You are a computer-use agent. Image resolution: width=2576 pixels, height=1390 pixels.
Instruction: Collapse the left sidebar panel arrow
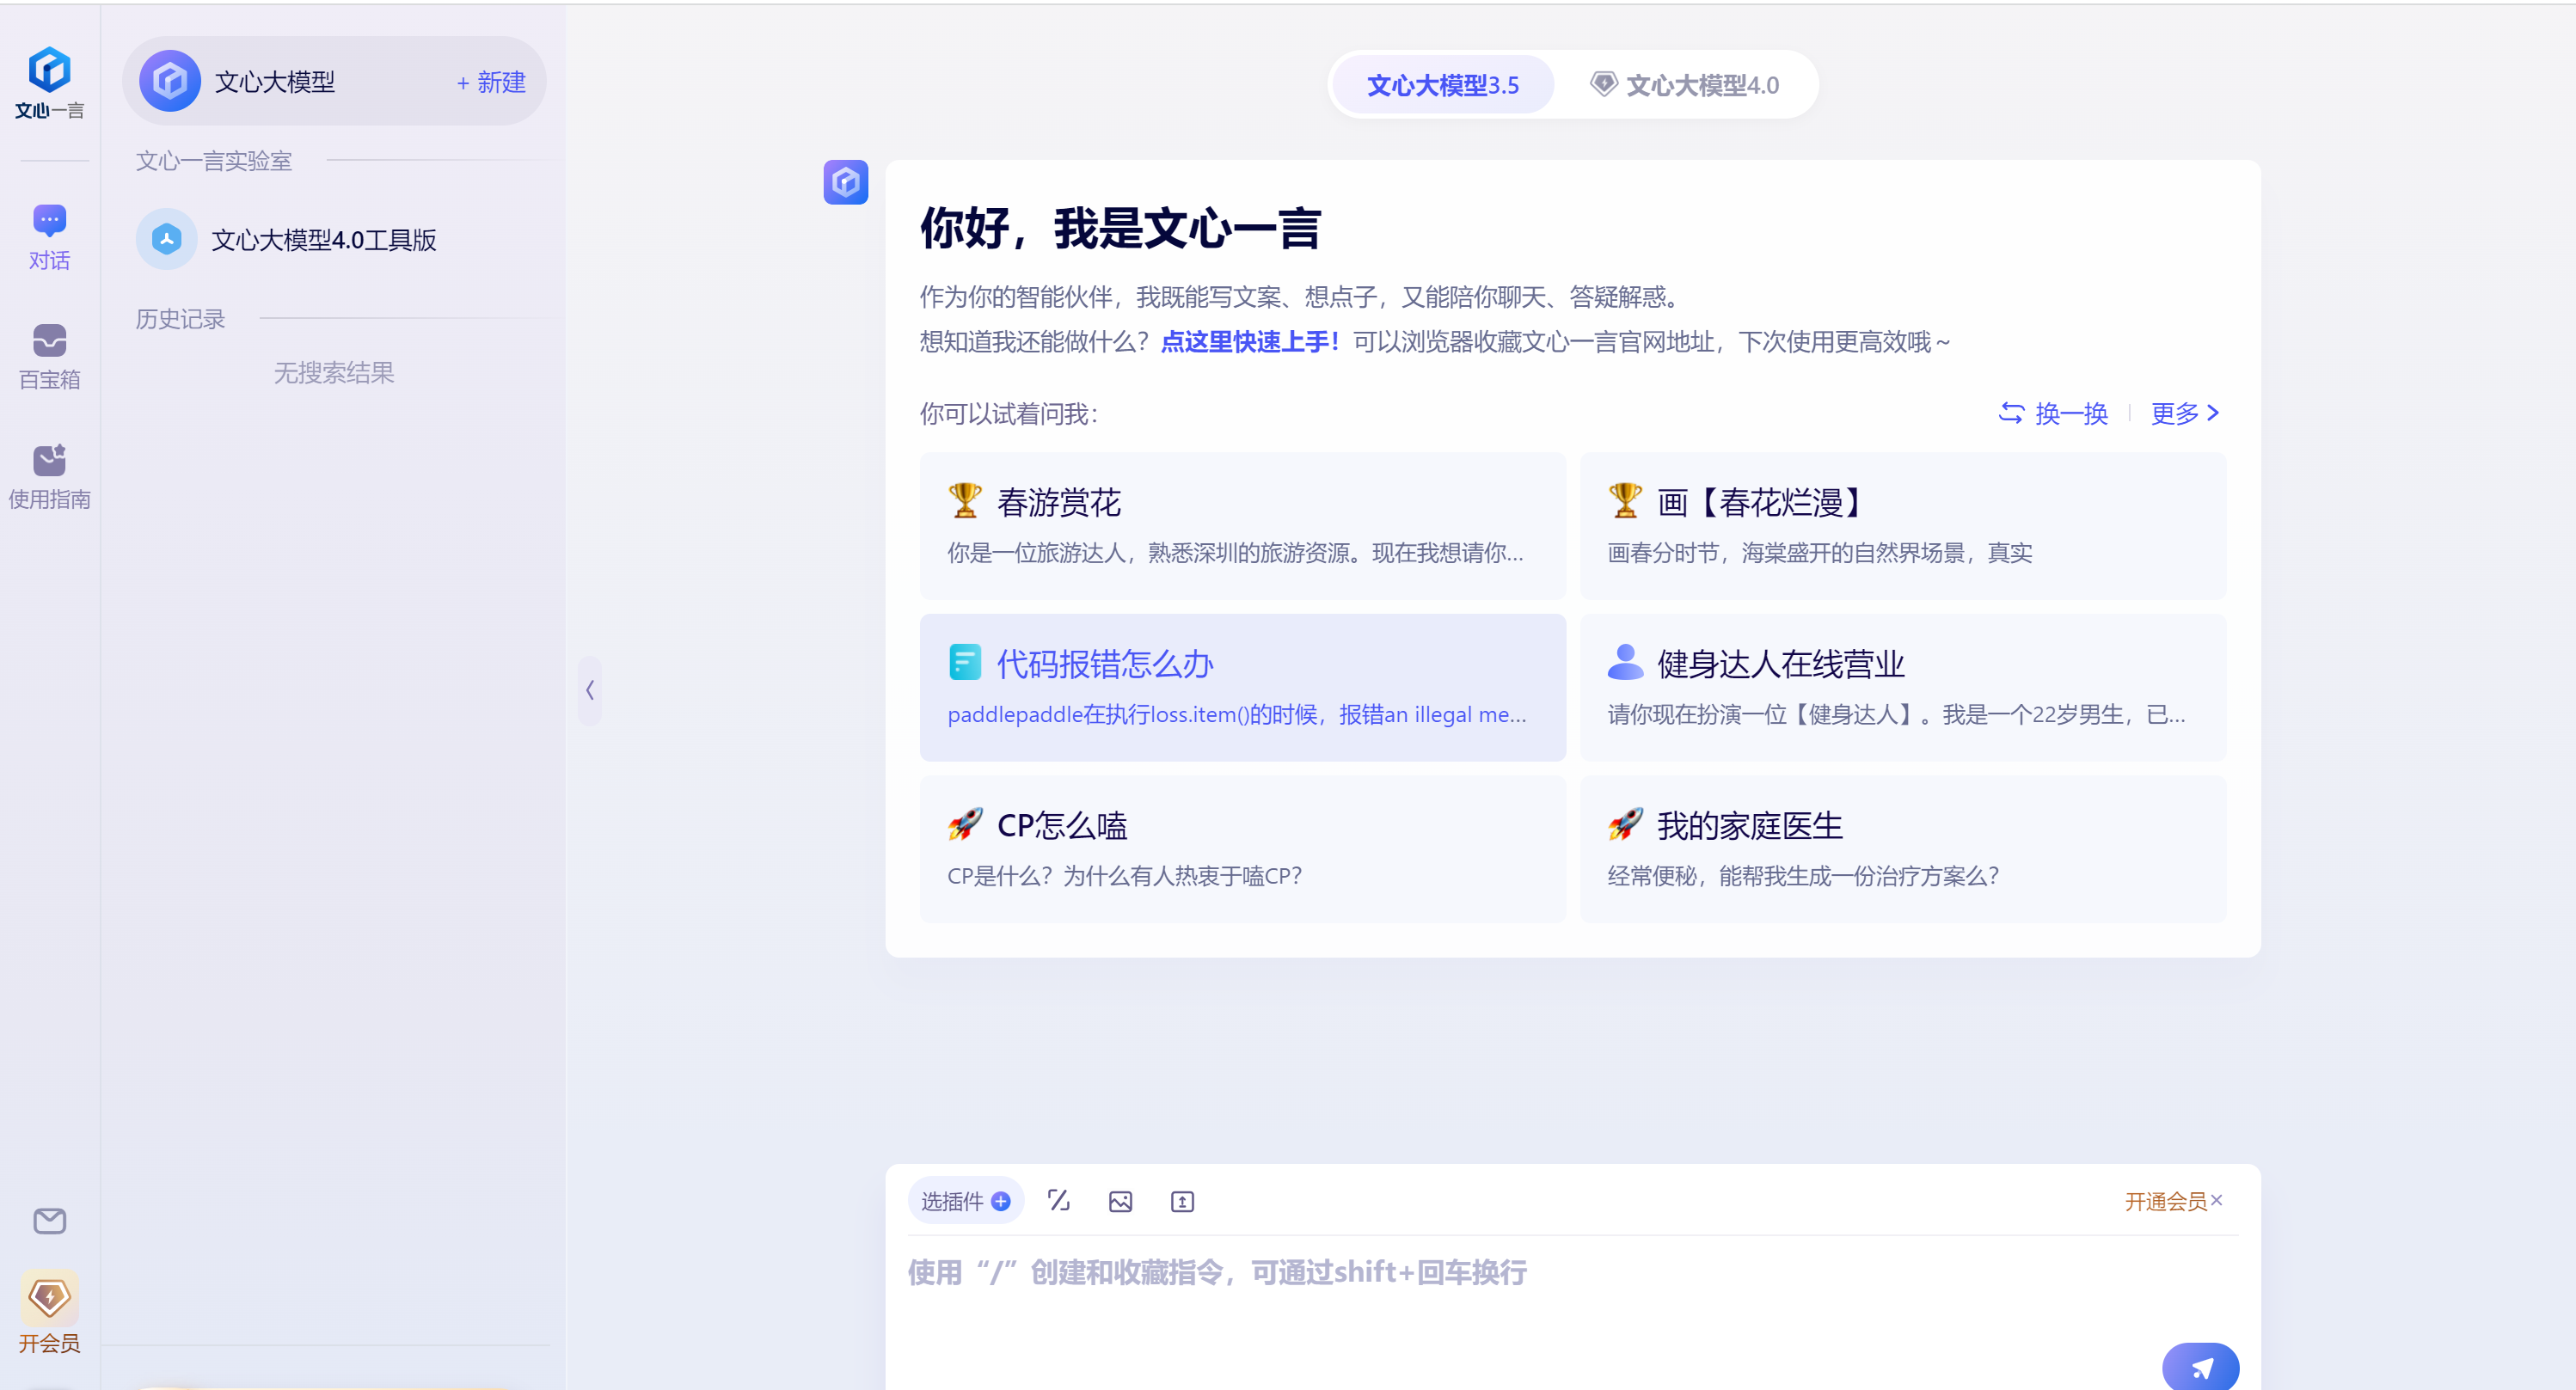click(590, 690)
